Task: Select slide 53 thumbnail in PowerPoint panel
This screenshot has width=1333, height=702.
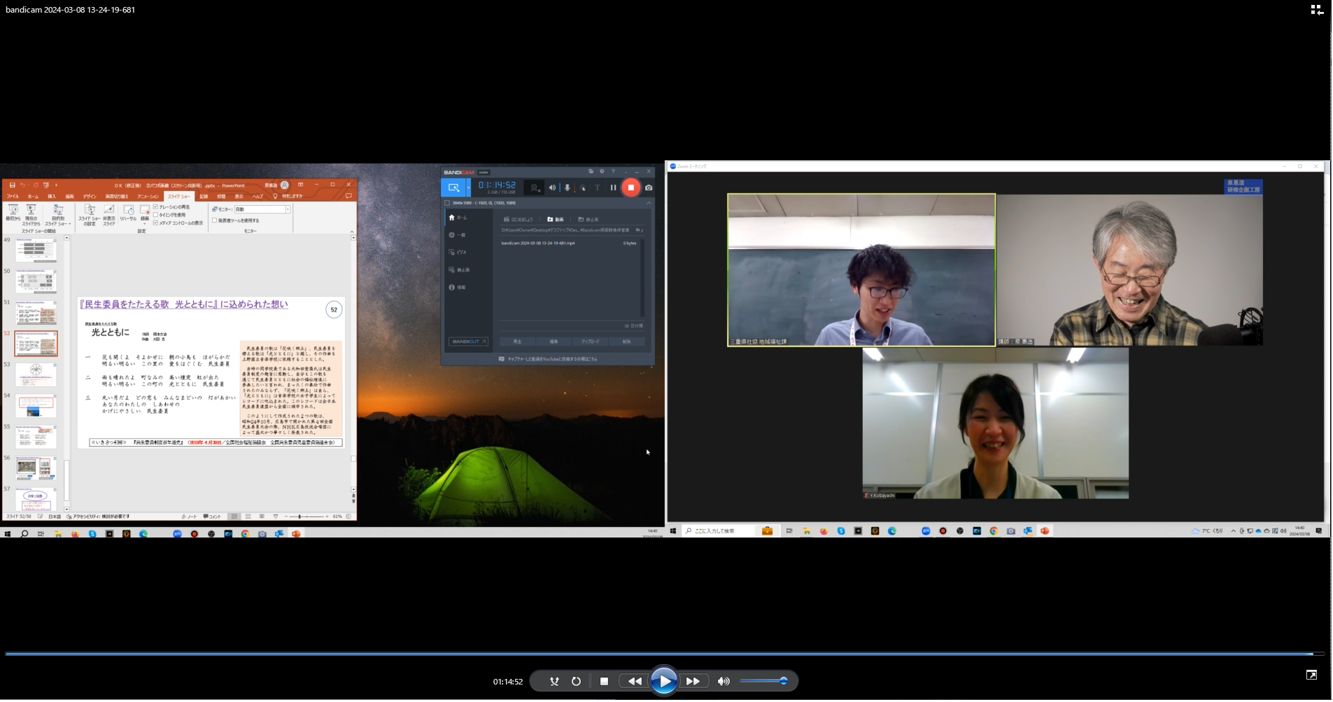Action: click(x=36, y=374)
